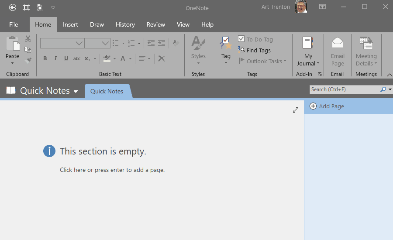Screen dimensions: 393x240
Task: Click Email Page button
Action: pos(338,51)
